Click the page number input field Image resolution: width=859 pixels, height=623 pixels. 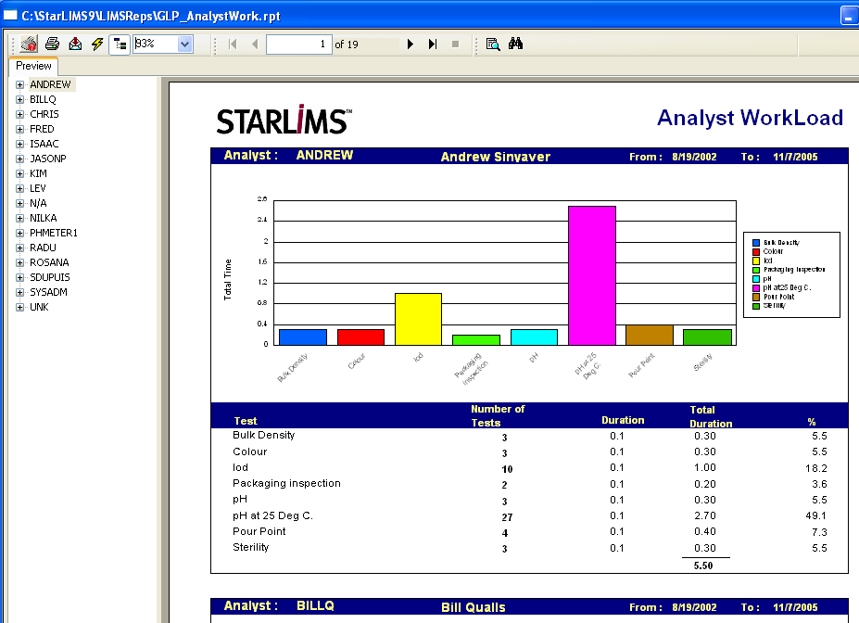tap(298, 44)
